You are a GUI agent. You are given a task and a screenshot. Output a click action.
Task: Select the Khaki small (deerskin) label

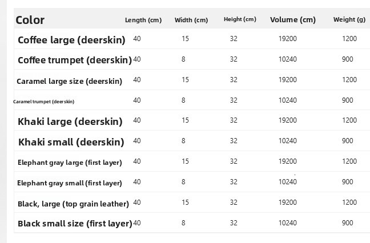click(71, 142)
